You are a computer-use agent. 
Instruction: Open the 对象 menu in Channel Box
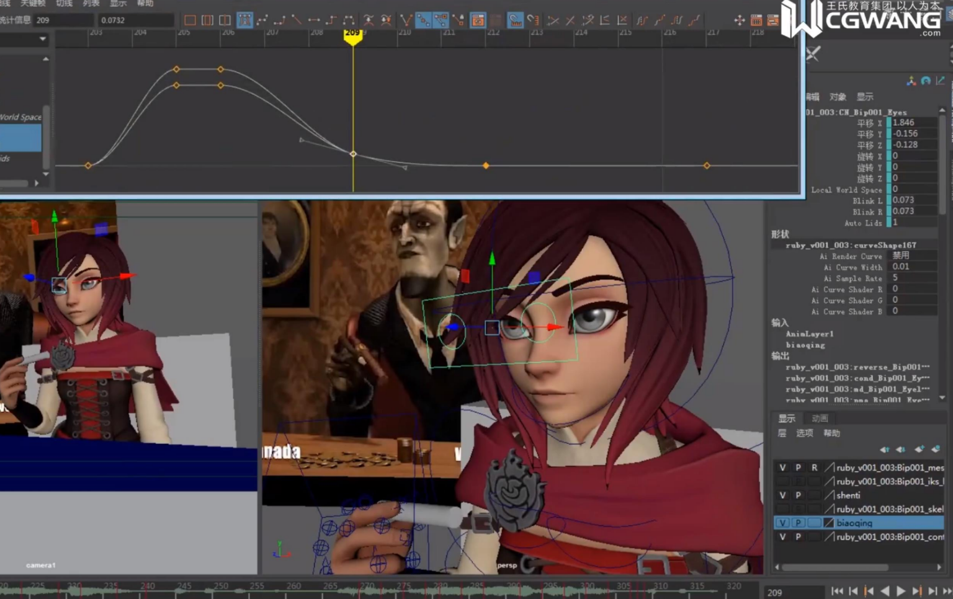coord(838,97)
